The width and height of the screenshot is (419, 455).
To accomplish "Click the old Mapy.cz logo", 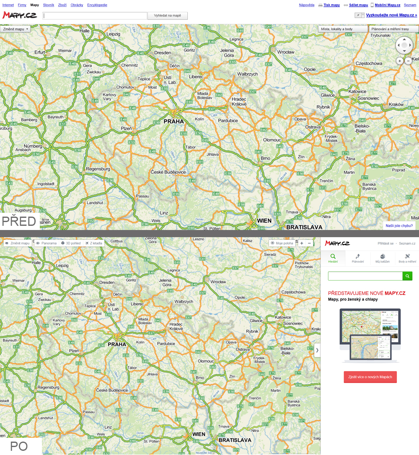I will pyautogui.click(x=20, y=15).
